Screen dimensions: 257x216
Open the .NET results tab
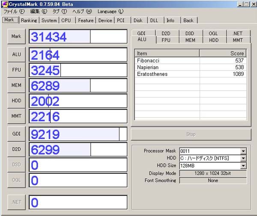click(239, 33)
